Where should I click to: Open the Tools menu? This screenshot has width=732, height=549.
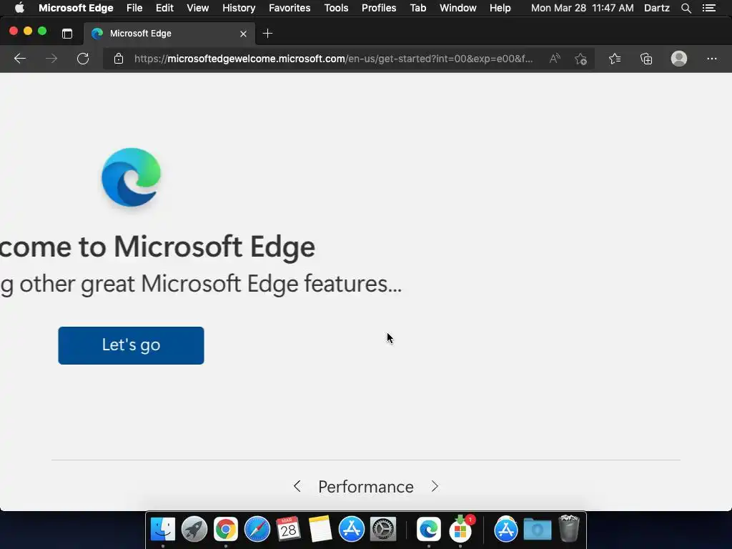coord(336,8)
